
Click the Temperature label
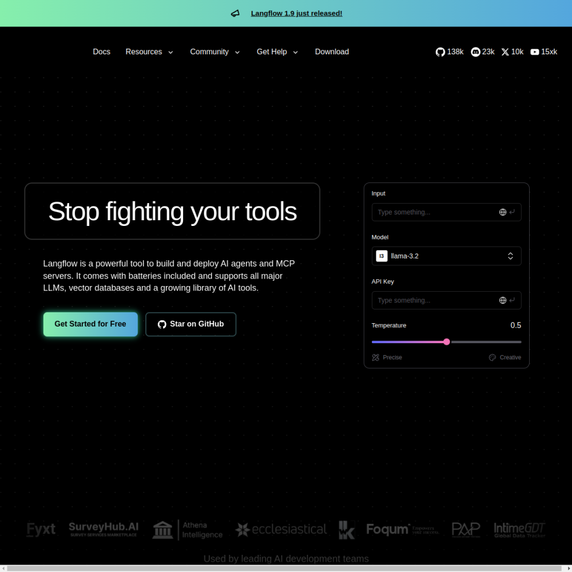click(x=388, y=325)
